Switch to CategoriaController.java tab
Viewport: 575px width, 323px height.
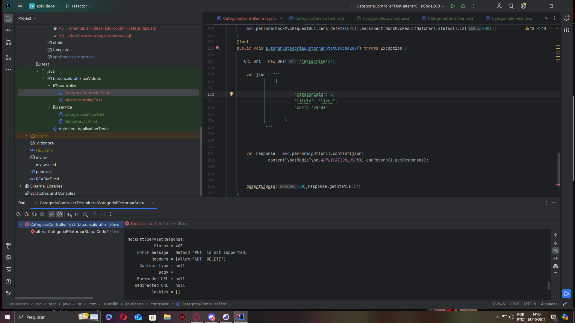tap(447, 18)
